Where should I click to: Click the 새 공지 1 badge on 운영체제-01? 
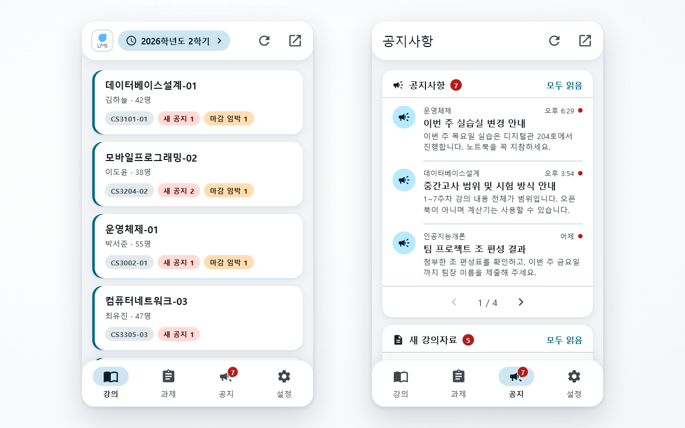(179, 263)
